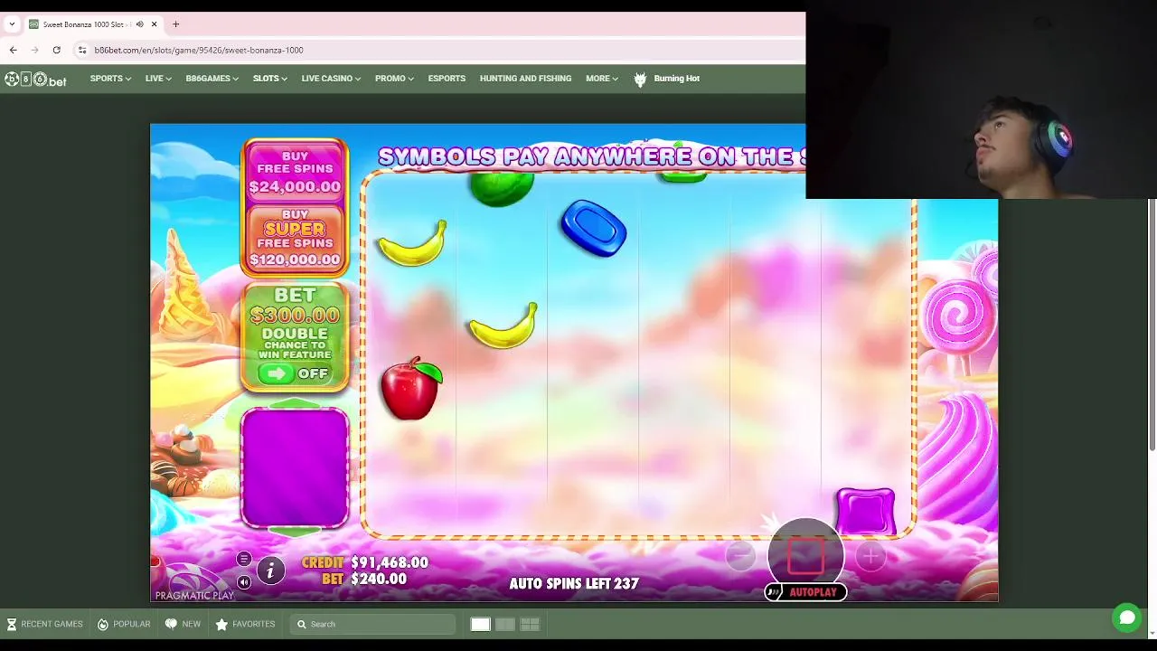Open POPULAR games list
This screenshot has width=1157, height=651.
(124, 624)
